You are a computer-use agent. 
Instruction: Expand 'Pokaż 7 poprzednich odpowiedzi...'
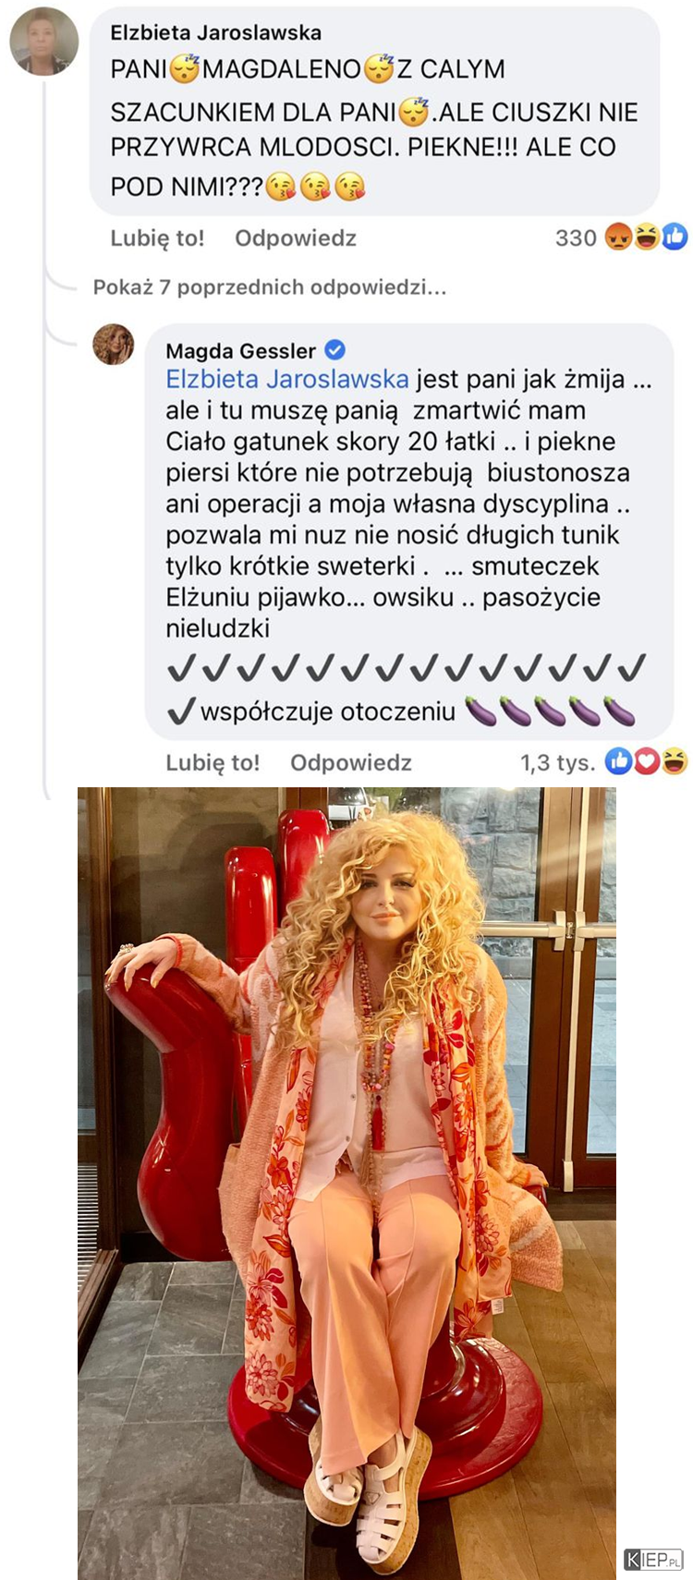click(270, 287)
